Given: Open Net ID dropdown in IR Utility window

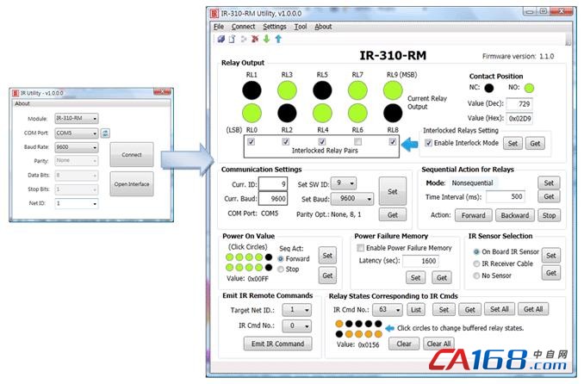Looking at the screenshot, I should pos(77,203).
